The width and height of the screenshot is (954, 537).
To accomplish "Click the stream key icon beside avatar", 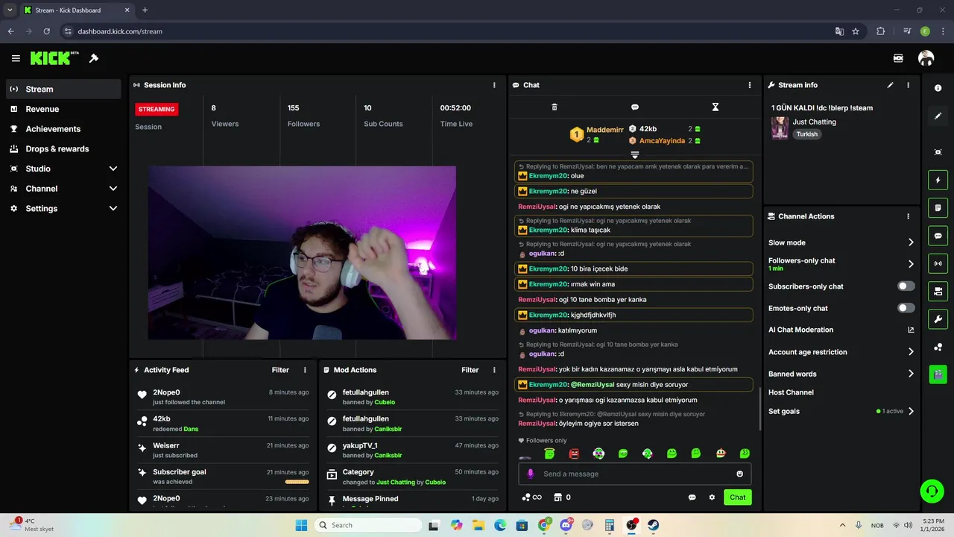I will 898,58.
